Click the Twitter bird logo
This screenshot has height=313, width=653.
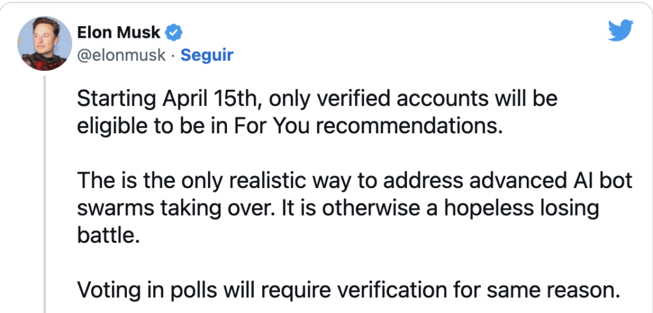[620, 30]
